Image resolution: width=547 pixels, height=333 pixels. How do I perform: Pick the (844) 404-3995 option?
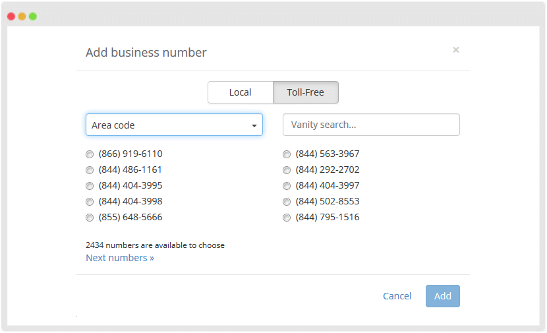[x=90, y=186]
